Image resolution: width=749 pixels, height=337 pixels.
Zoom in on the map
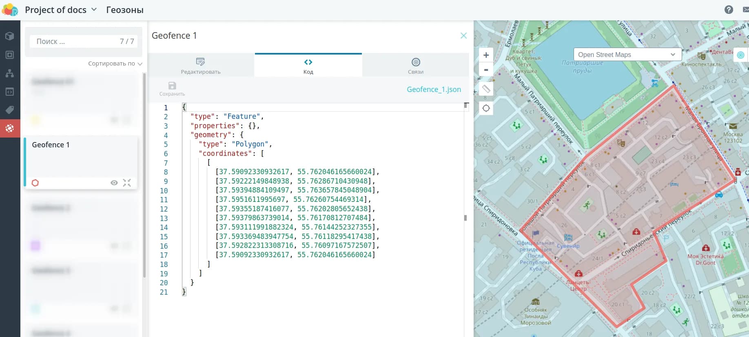pos(486,55)
